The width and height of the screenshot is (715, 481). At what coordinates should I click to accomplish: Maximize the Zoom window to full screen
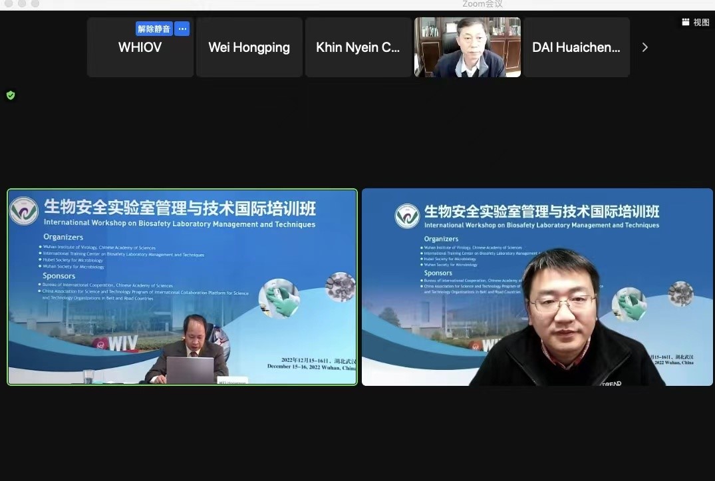pos(35,4)
